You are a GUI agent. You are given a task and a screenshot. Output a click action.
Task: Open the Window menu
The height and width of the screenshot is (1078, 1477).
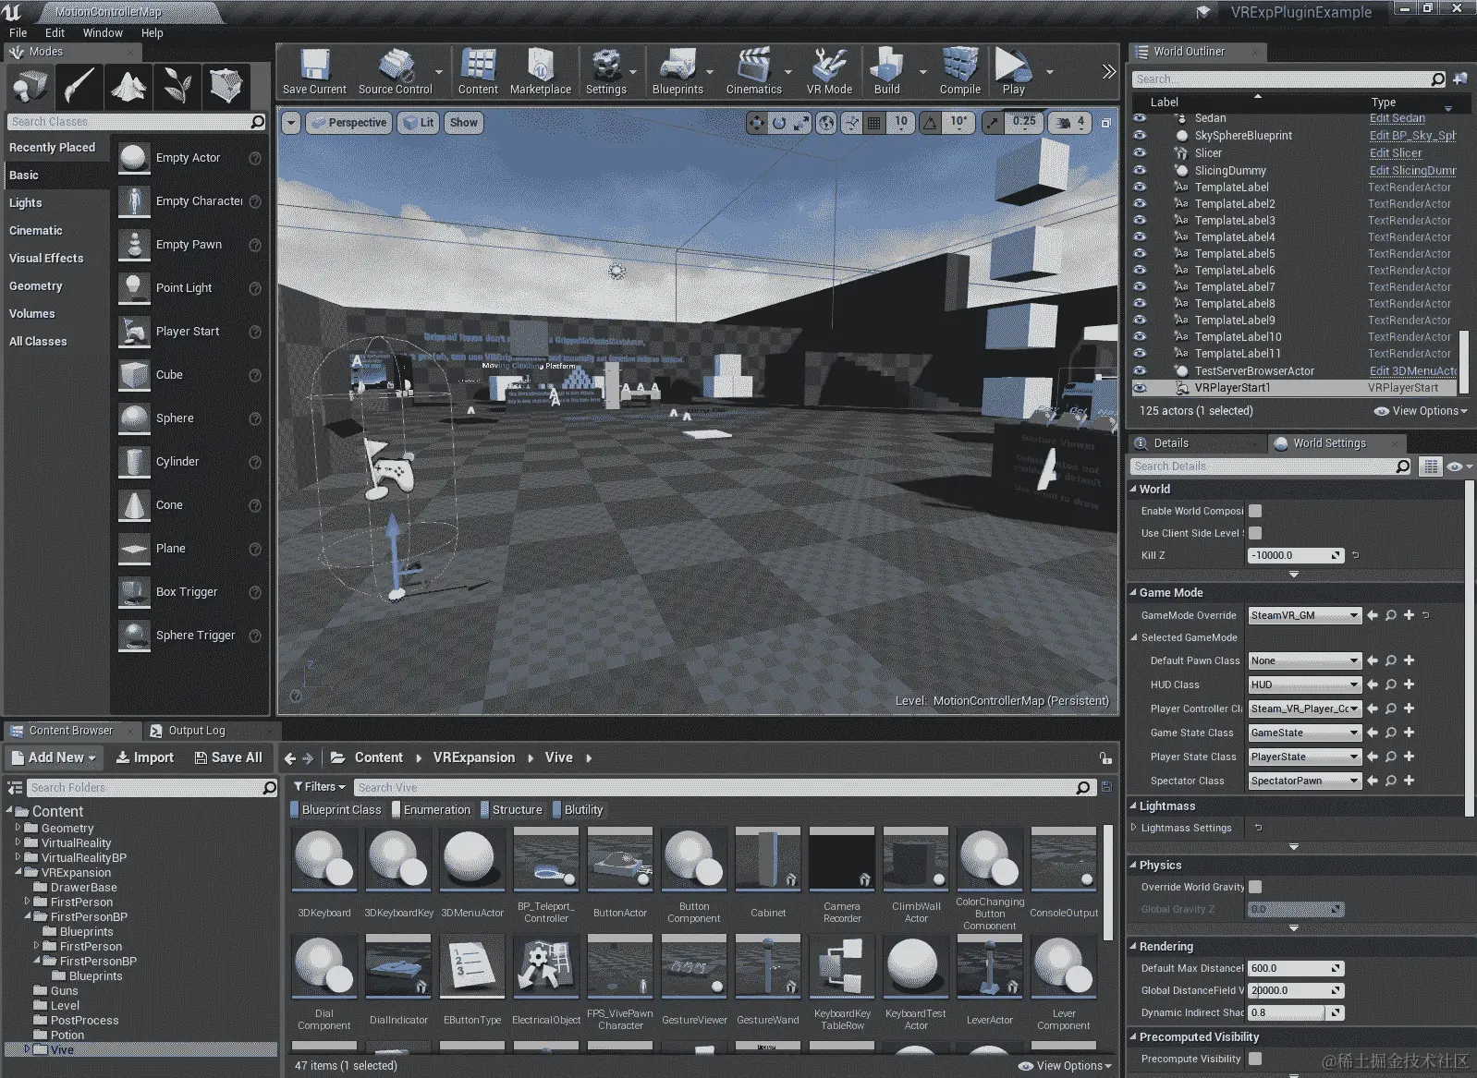pos(103,32)
